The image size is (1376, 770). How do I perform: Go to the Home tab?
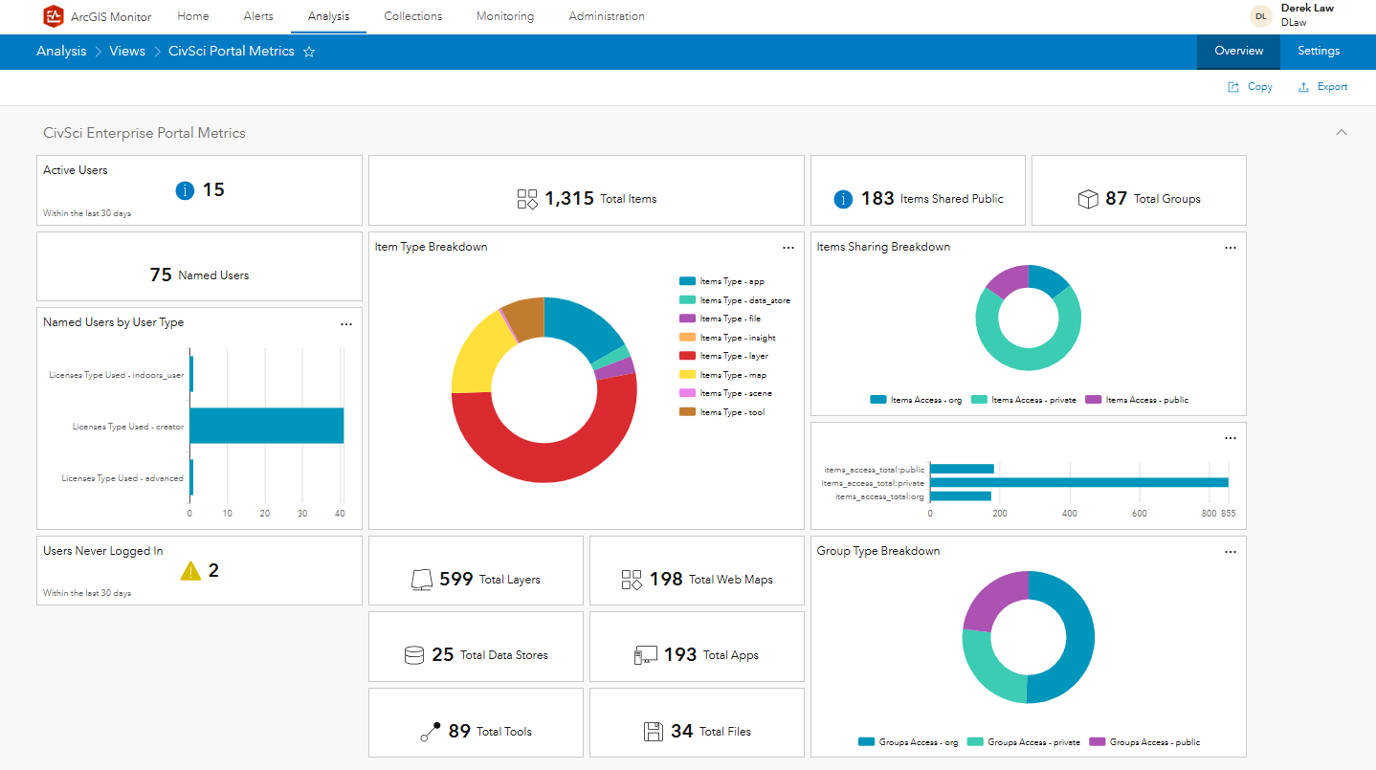pyautogui.click(x=193, y=16)
